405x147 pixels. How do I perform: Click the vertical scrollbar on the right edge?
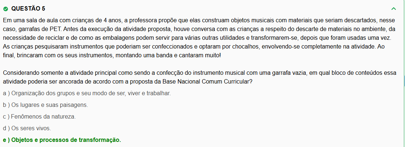(x=404, y=78)
